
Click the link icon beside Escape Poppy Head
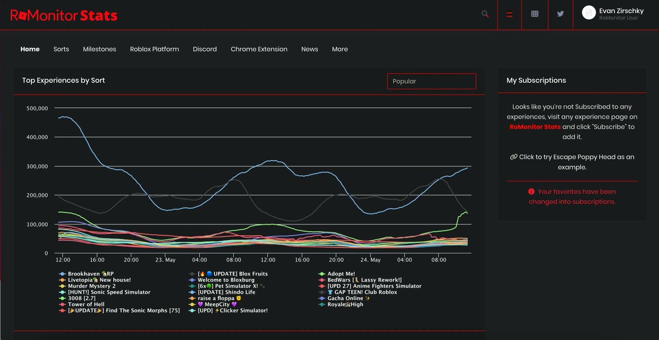pos(513,157)
